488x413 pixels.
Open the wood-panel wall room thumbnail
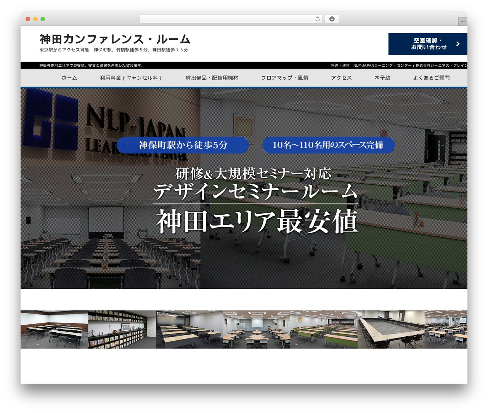point(54,330)
